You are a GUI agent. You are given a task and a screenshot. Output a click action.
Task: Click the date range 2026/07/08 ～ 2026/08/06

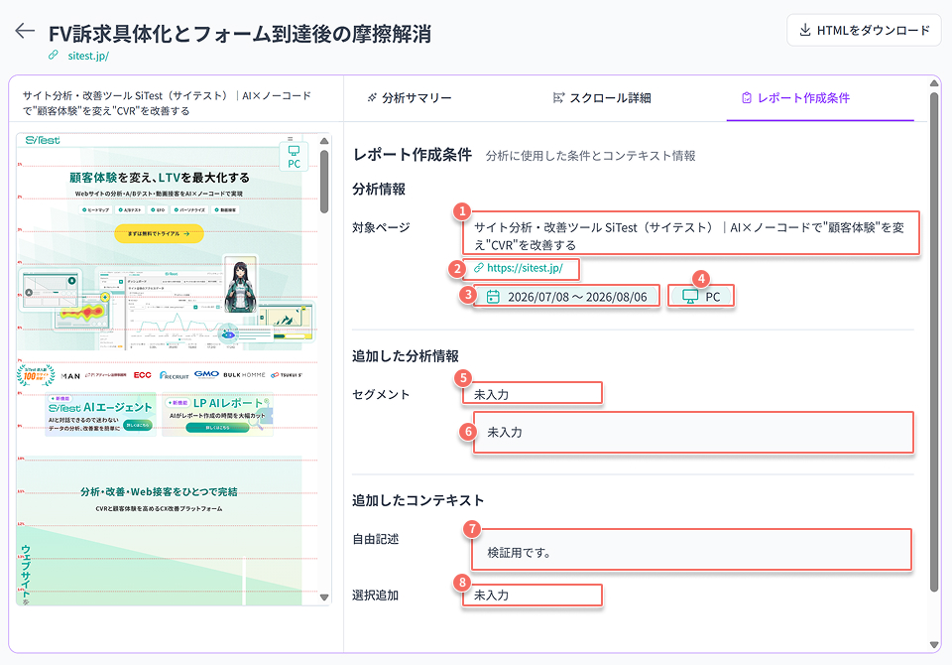(577, 297)
